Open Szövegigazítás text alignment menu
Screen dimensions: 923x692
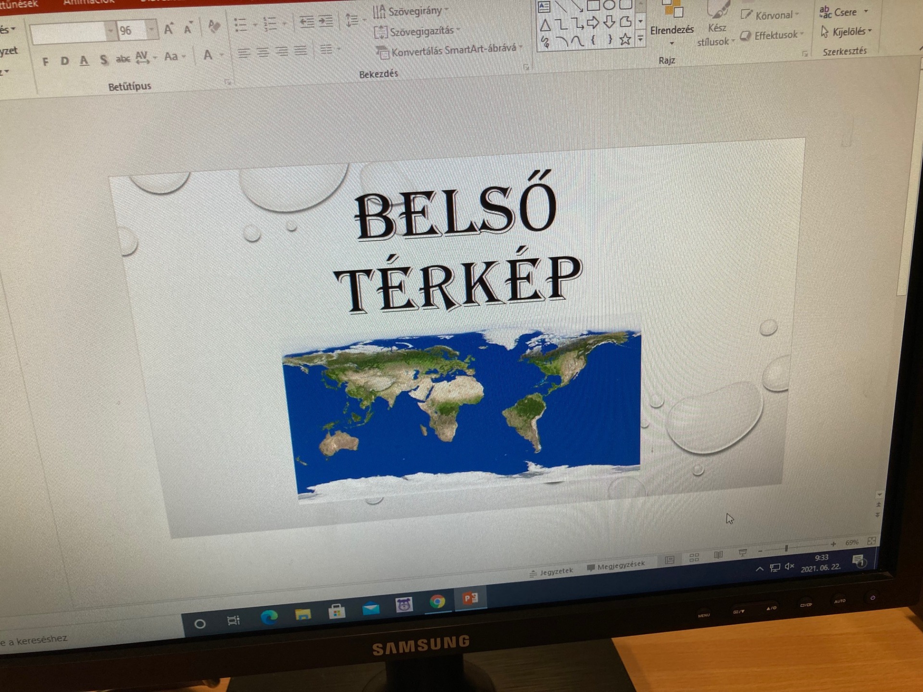417,32
